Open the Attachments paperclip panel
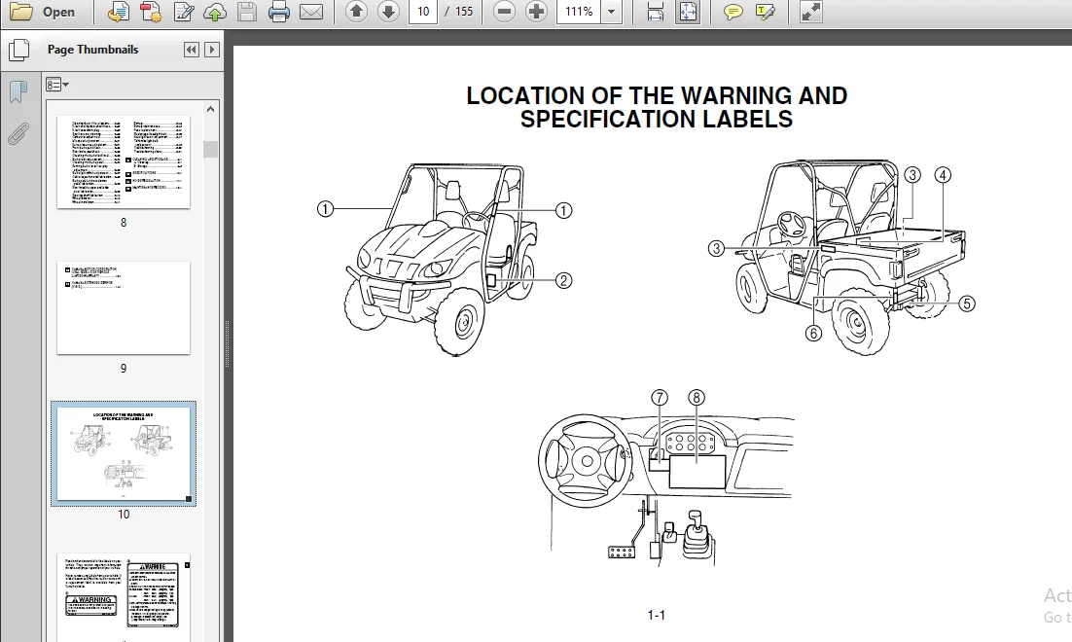The width and height of the screenshot is (1072, 642). pyautogui.click(x=18, y=134)
